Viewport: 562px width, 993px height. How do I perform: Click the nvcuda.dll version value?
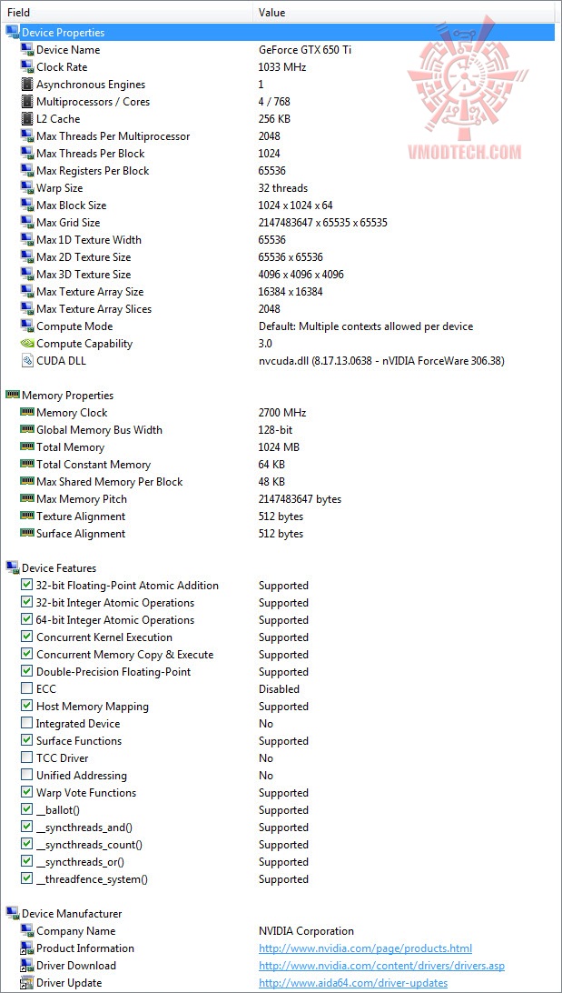[x=381, y=361]
